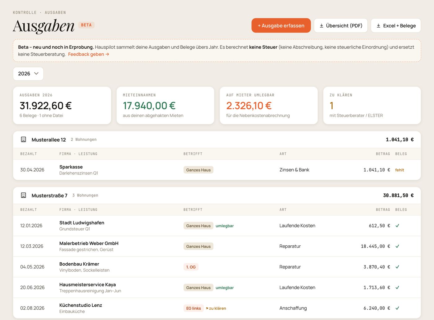Viewport: 434px width, 320px height.
Task: Export Excel + Belege
Action: coord(396,25)
